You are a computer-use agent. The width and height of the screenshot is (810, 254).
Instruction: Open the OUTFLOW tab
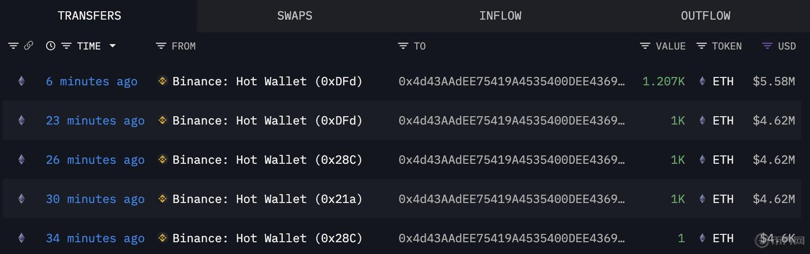705,16
